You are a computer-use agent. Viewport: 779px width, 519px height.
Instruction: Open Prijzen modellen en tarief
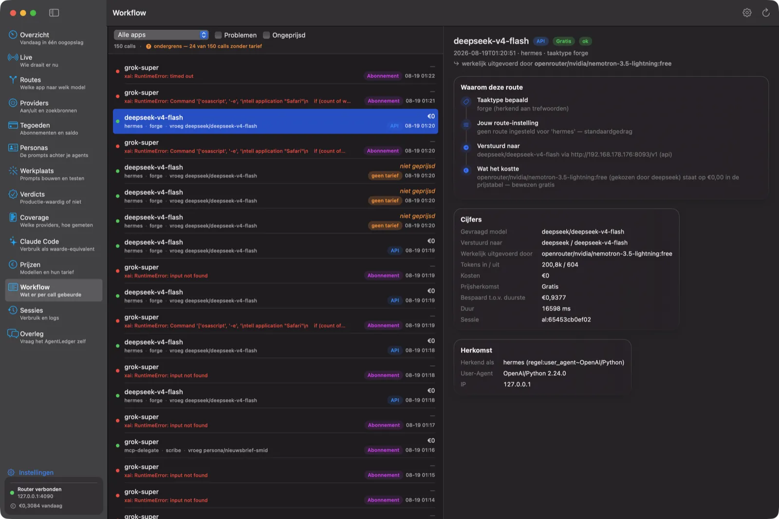coord(54,268)
